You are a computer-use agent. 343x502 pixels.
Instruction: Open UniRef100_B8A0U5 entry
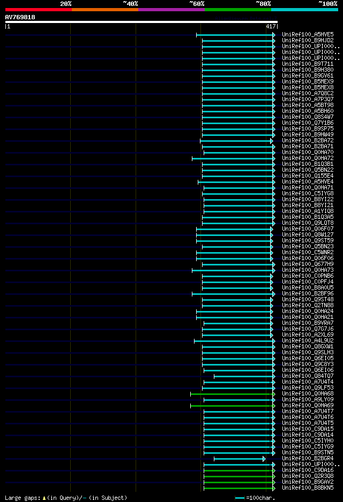[x=308, y=288]
